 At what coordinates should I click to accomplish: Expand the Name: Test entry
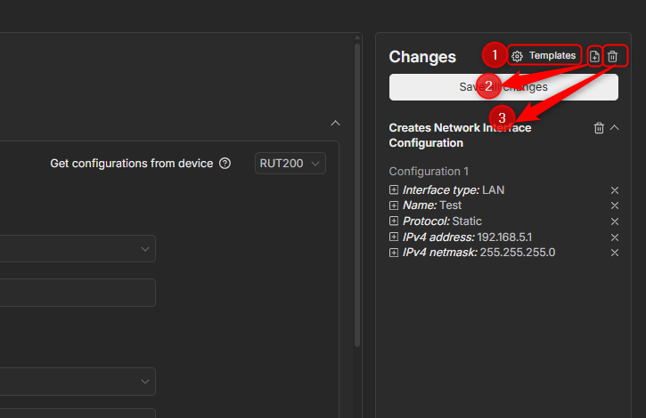point(394,205)
